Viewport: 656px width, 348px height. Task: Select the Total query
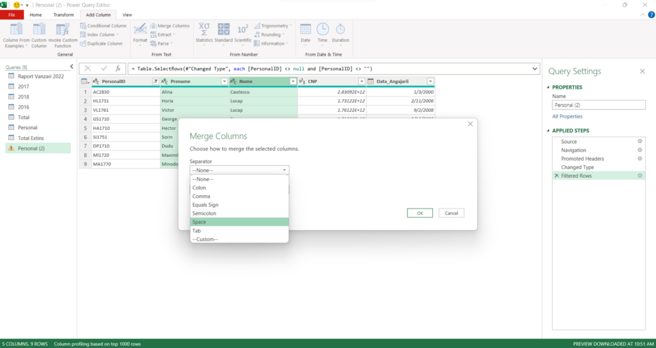(38, 118)
